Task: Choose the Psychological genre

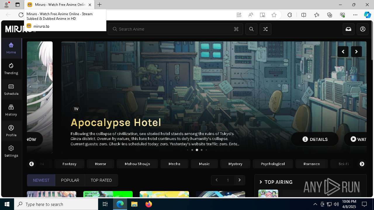Action: pyautogui.click(x=273, y=164)
